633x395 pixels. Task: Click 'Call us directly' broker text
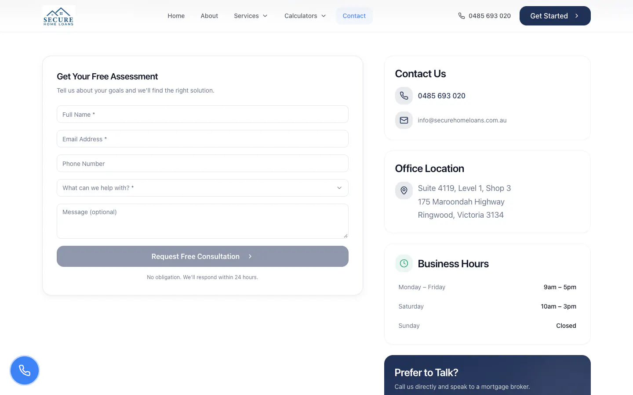(462, 387)
